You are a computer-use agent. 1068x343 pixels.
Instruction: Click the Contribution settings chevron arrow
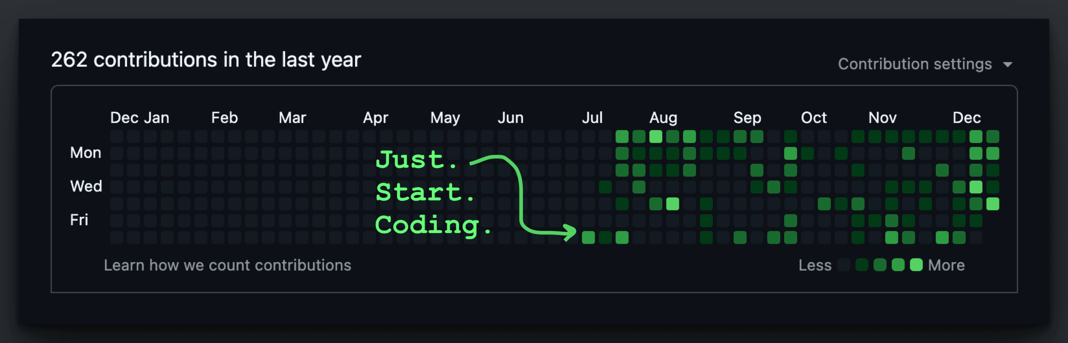1008,64
